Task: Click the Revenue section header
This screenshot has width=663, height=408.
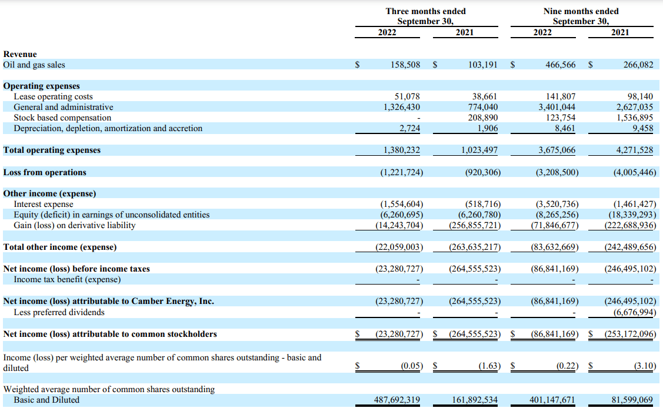Action: 20,54
